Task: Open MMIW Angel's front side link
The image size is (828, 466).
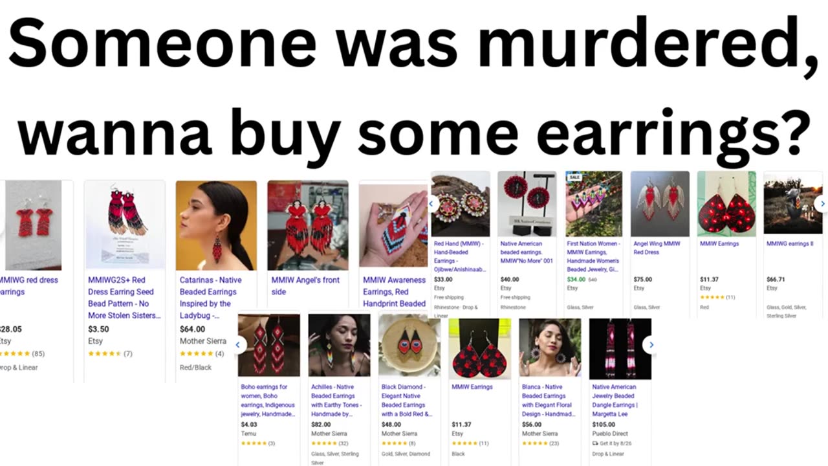Action: coord(305,286)
